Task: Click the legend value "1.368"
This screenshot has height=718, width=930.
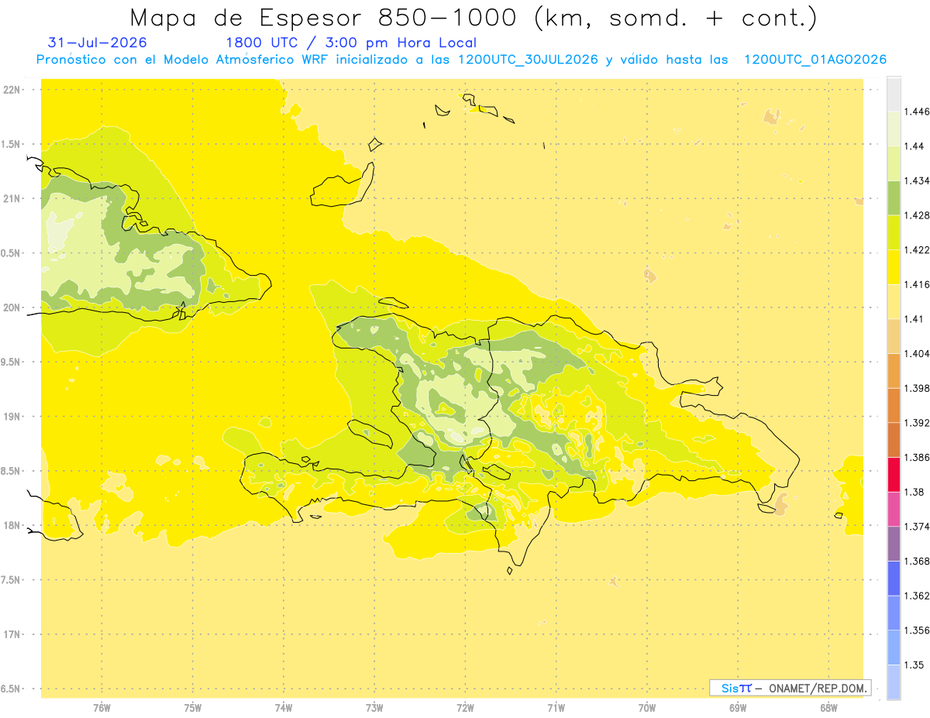Action: click(918, 561)
